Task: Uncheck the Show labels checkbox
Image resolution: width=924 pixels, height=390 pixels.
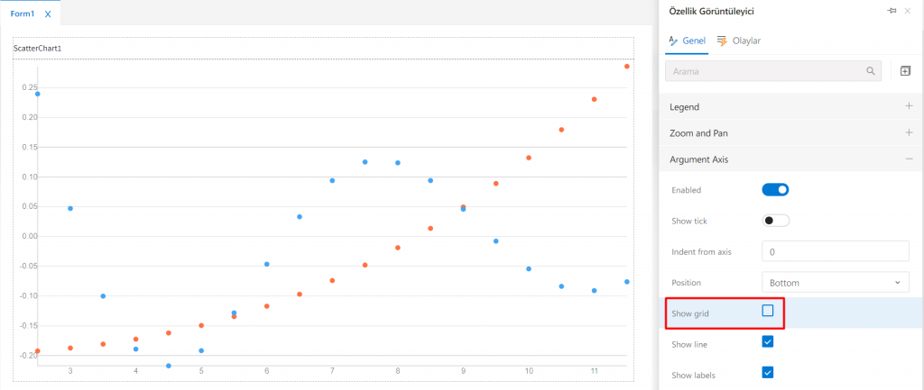Action: coord(768,372)
